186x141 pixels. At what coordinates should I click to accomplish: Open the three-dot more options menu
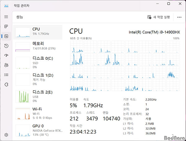(x=179, y=17)
